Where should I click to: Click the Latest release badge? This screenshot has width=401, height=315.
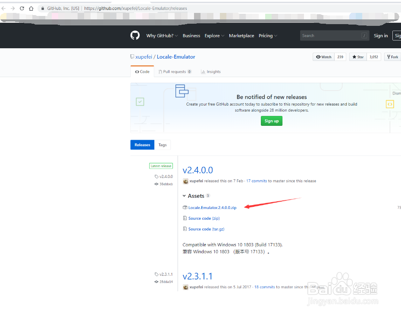tap(161, 166)
